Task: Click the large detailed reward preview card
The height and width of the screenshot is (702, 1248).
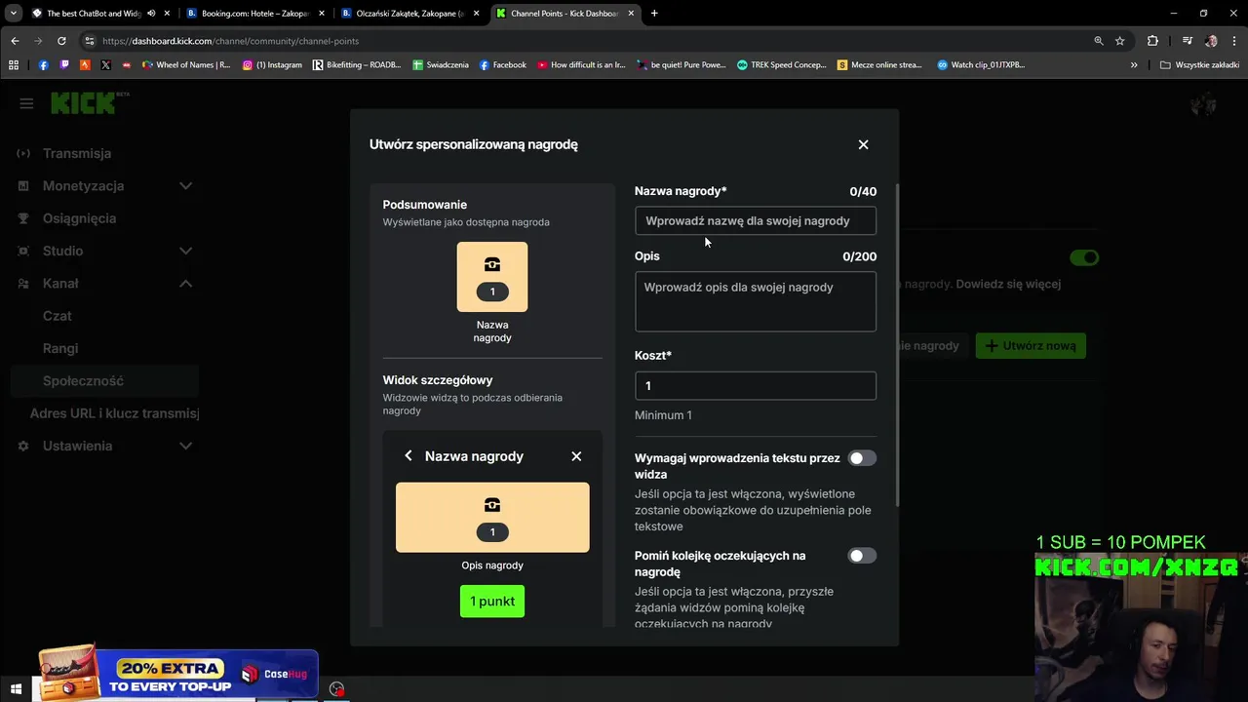Action: click(492, 517)
